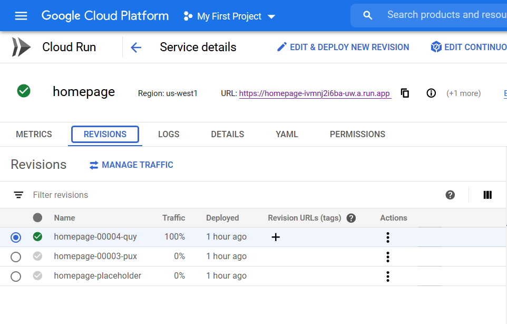The image size is (507, 324).
Task: Click the homepage-00004-quy revision name
Action: pos(95,237)
